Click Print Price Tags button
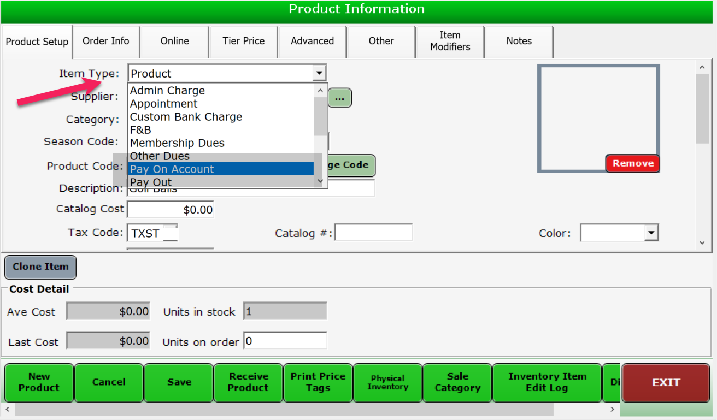The width and height of the screenshot is (717, 420). [x=318, y=382]
